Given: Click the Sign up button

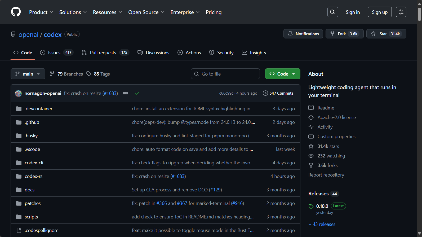Looking at the screenshot, I should click(380, 12).
